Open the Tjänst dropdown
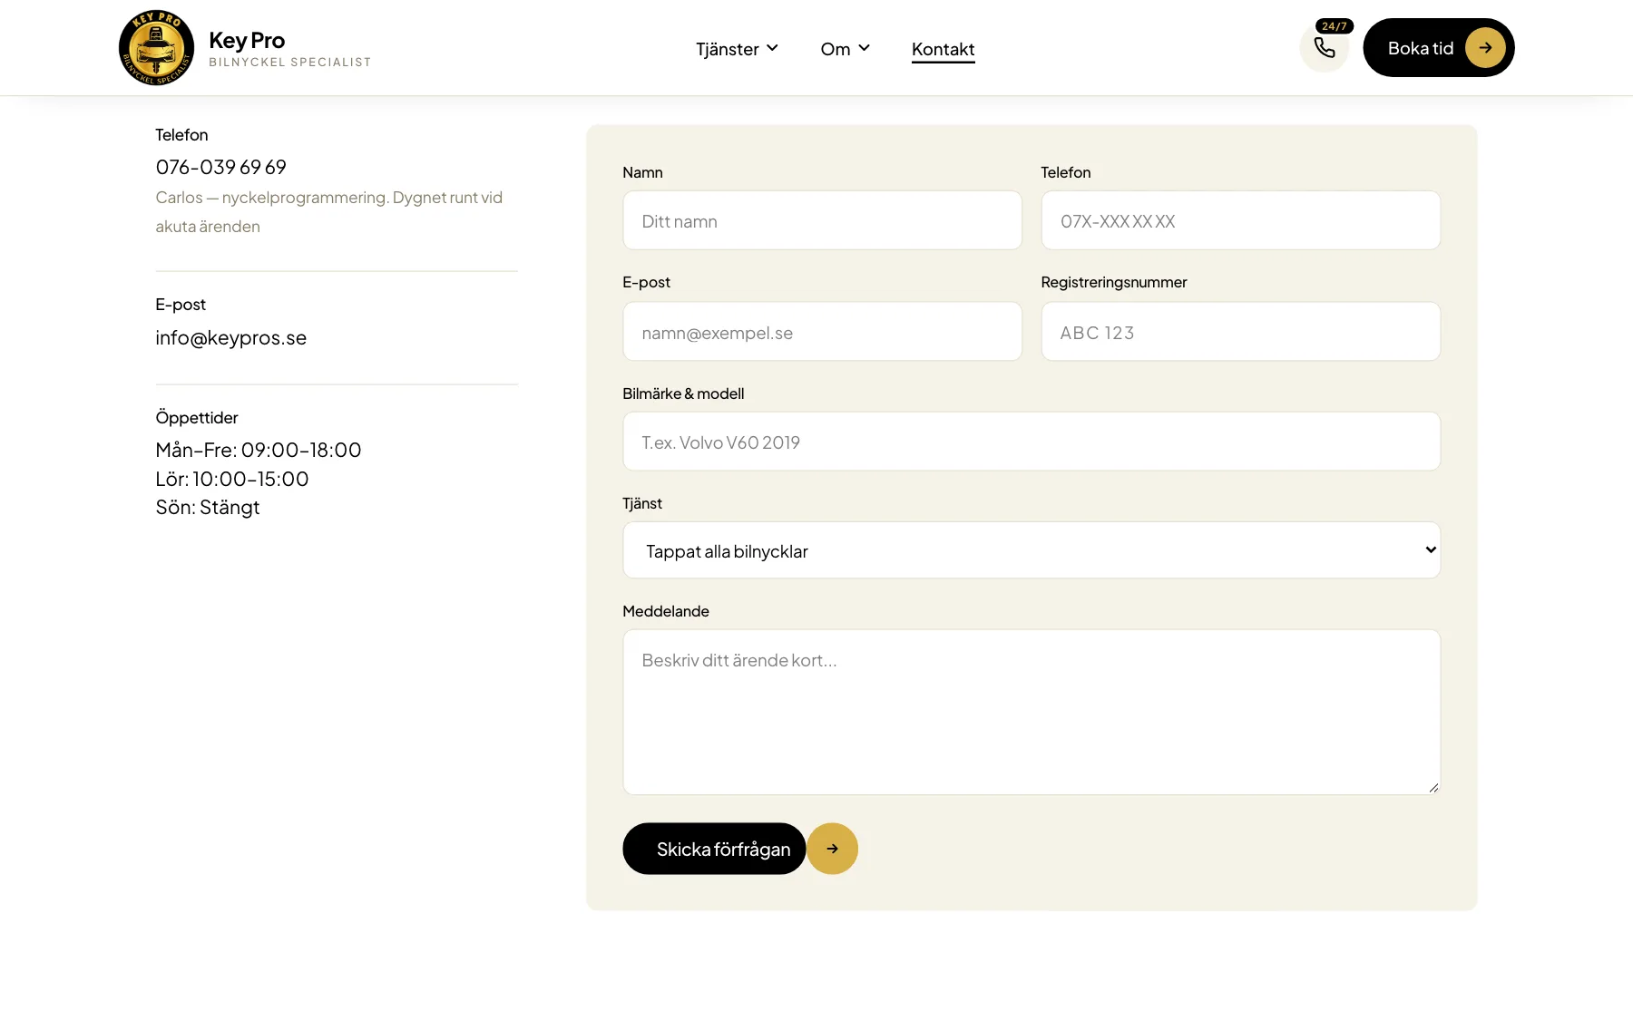 tap(1032, 550)
